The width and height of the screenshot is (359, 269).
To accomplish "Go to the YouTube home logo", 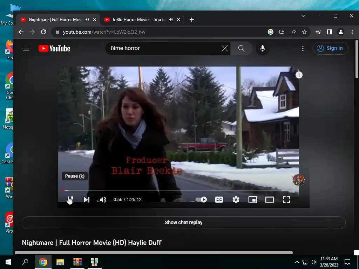I will click(x=54, y=48).
